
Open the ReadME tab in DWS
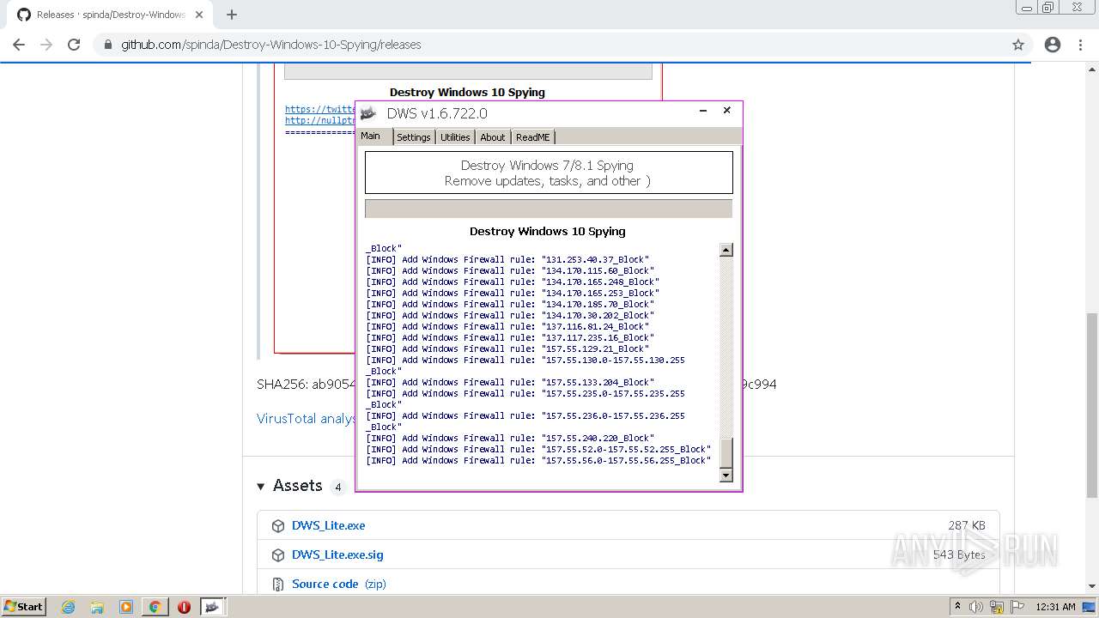[533, 137]
